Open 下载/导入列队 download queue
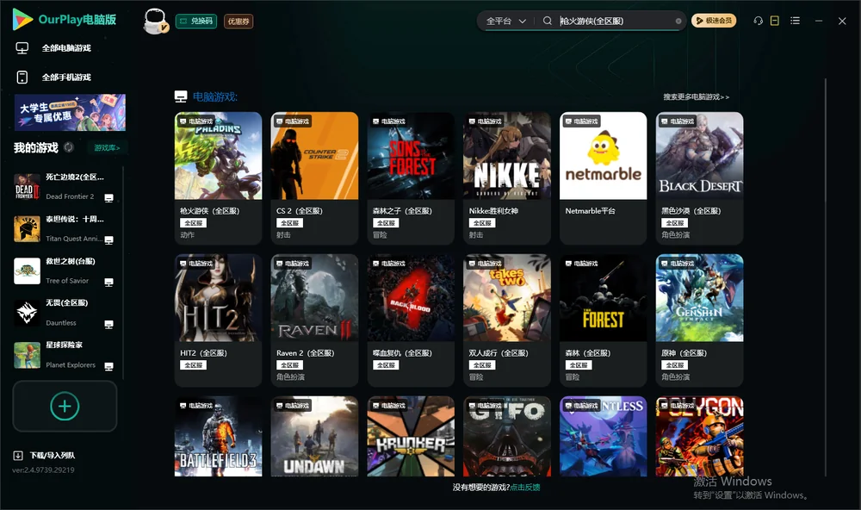The height and width of the screenshot is (510, 861). click(53, 455)
